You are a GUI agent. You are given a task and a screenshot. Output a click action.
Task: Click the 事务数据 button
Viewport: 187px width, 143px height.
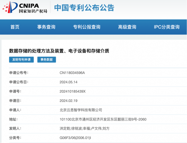[x=47, y=60]
